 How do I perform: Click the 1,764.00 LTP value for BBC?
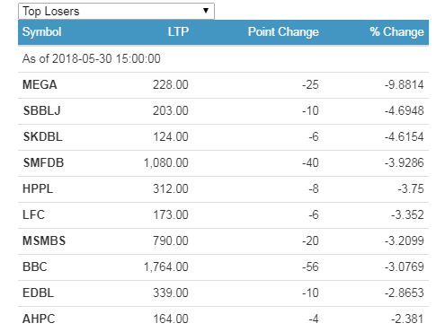[x=166, y=266]
